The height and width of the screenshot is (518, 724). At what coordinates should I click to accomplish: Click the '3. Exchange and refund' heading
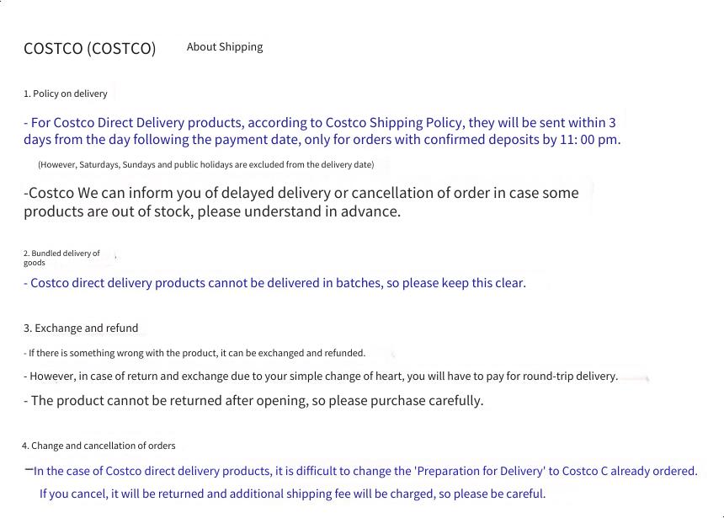tap(81, 328)
